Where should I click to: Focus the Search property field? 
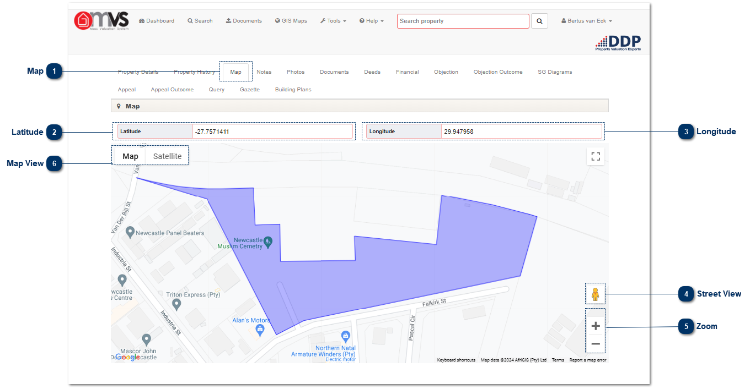click(463, 21)
